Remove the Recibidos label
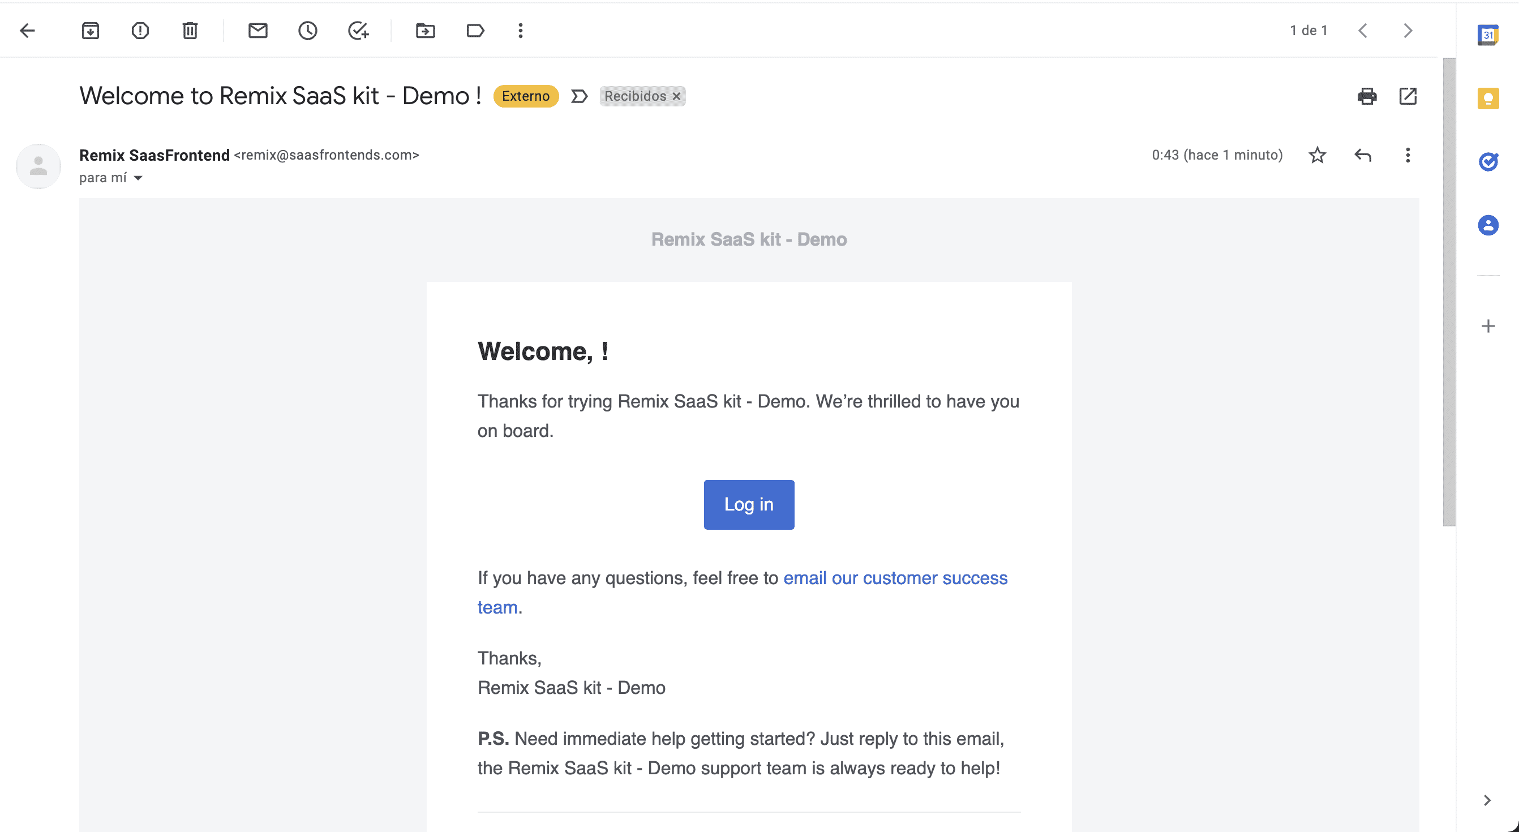 676,96
